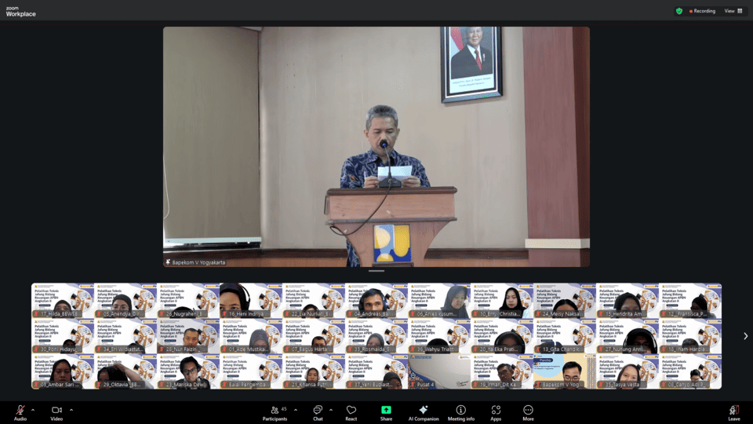Screen dimensions: 753x424
Task: Click the React heart icon
Action: click(351, 411)
